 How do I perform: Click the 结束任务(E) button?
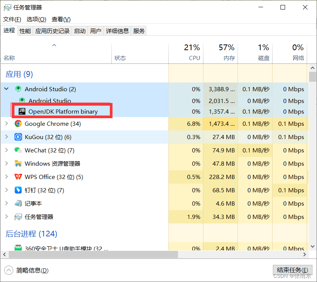coord(292,270)
